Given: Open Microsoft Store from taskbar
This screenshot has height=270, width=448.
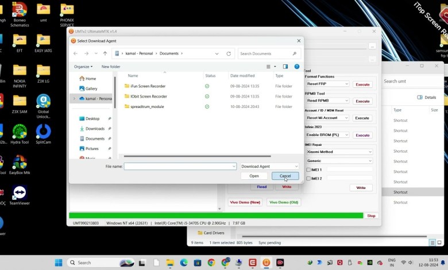Looking at the screenshot, I should [198, 263].
